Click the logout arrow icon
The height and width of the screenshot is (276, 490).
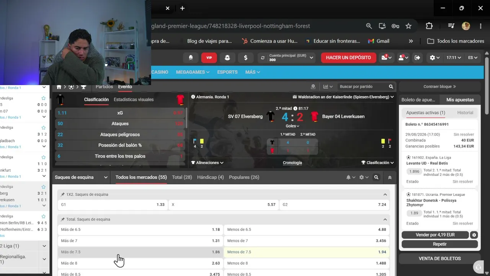(x=417, y=58)
